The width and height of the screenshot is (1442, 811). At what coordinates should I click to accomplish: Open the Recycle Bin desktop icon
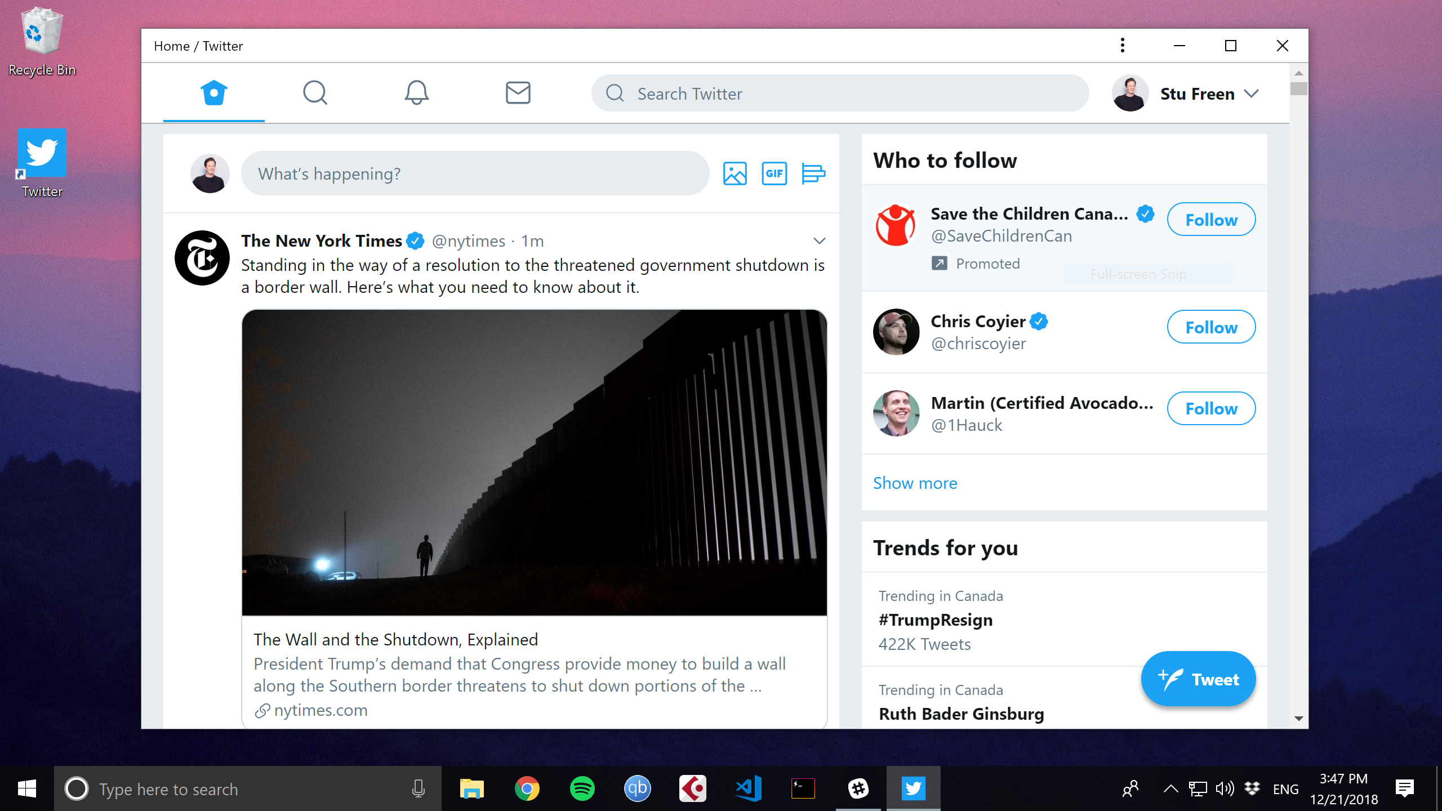point(42,42)
